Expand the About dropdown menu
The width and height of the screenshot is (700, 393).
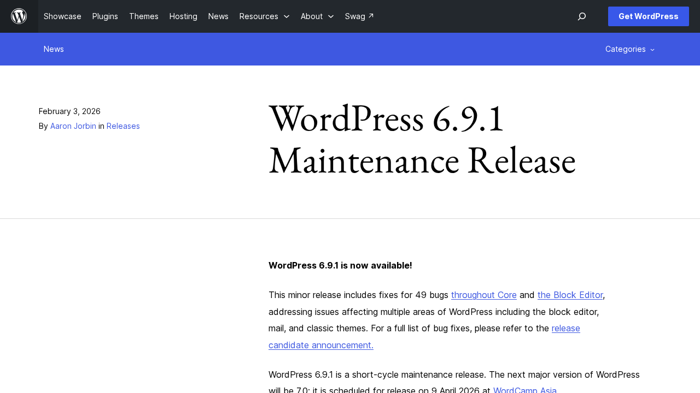tap(317, 16)
